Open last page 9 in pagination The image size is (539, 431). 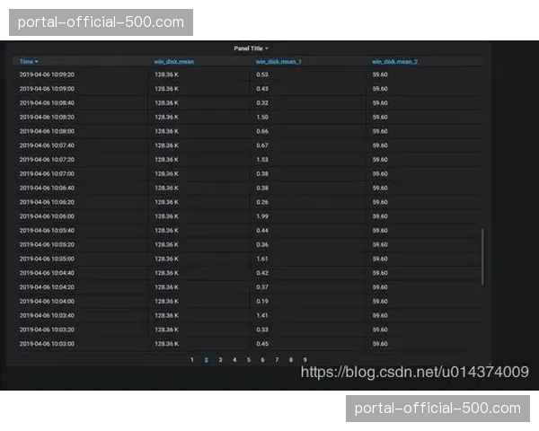pos(305,359)
